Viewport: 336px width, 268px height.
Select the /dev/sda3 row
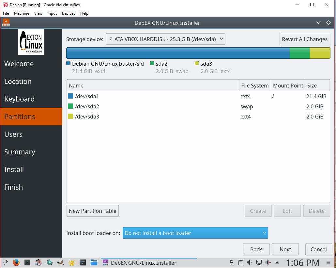(198, 117)
